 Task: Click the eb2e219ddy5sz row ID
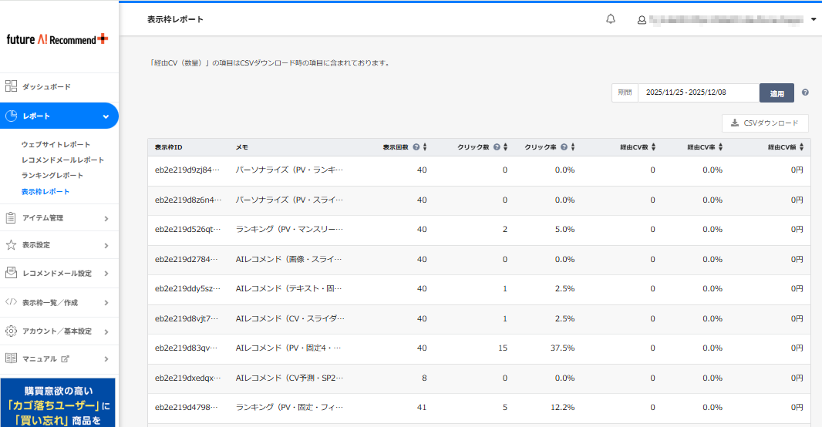coord(187,288)
